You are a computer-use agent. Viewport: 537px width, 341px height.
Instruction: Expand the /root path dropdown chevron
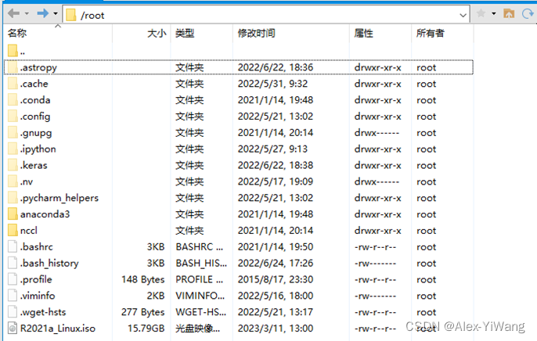(463, 15)
